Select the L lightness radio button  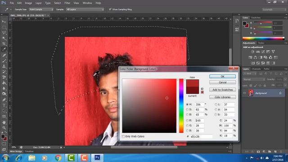[x=216, y=104]
